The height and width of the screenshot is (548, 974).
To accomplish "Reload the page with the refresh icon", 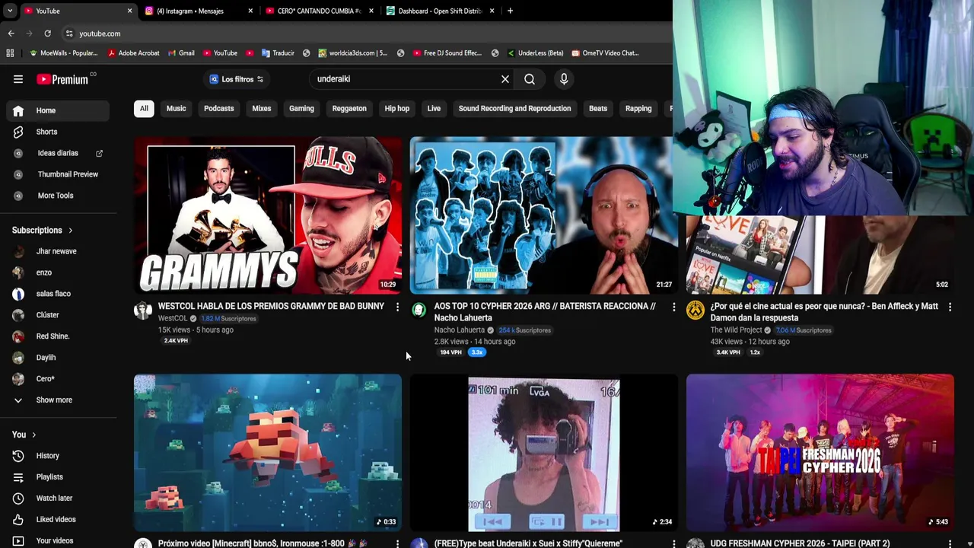I will point(47,33).
